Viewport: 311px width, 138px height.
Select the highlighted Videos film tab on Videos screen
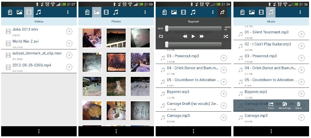tap(29, 12)
